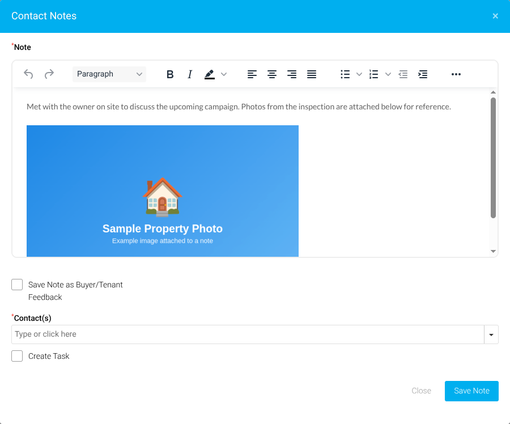Tick the Create Task checkbox
This screenshot has height=424, width=510.
17,356
